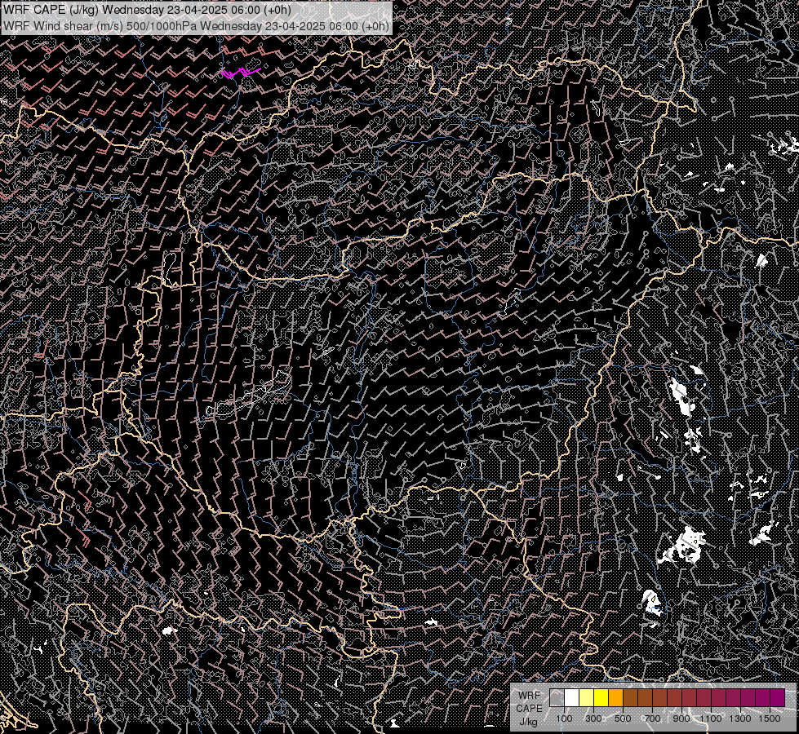Click the '1500' legend label

pyautogui.click(x=770, y=719)
